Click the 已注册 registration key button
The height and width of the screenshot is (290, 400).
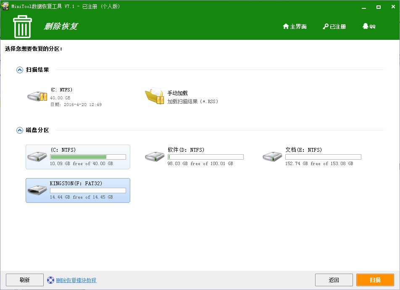pyautogui.click(x=334, y=26)
